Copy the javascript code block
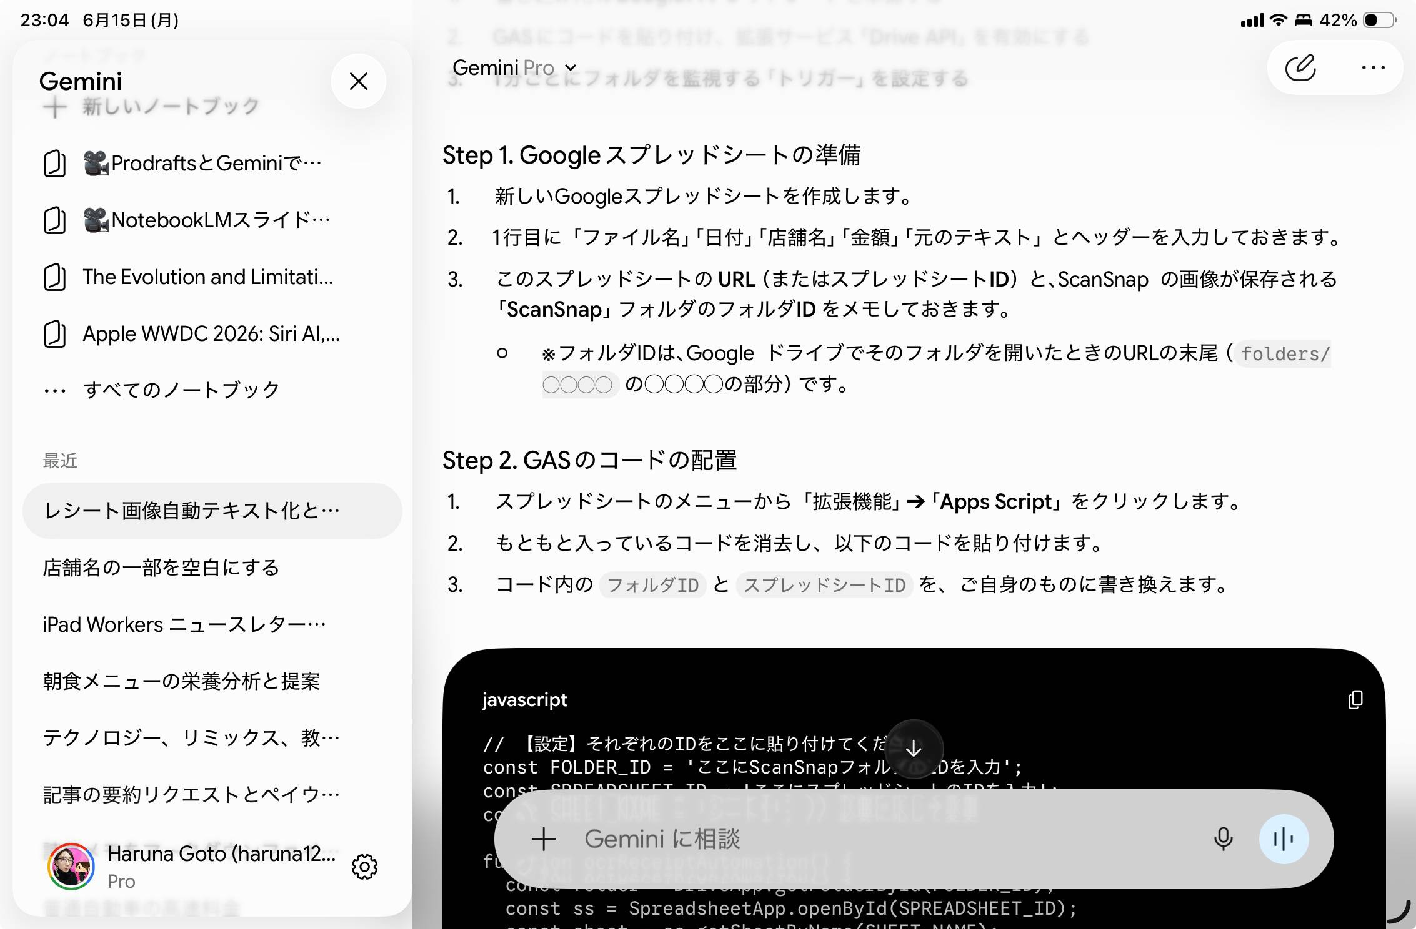This screenshot has width=1416, height=929. click(x=1355, y=700)
